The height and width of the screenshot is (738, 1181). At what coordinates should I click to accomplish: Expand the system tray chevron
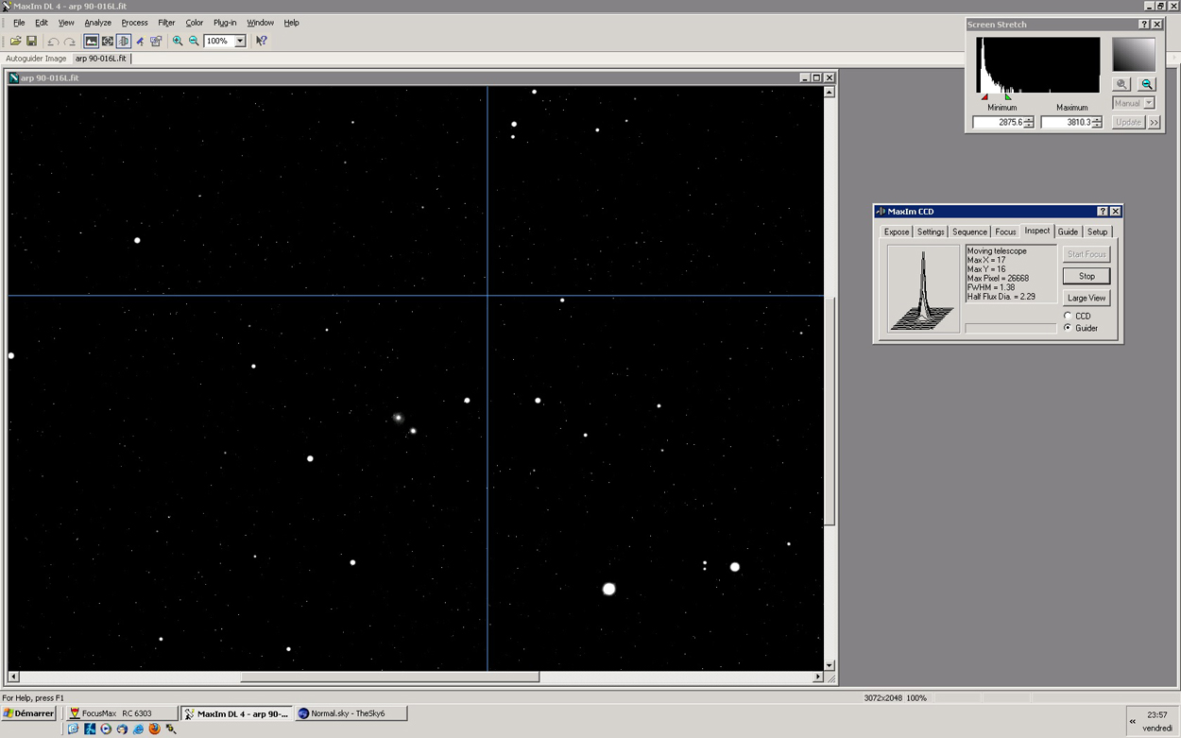(1132, 721)
